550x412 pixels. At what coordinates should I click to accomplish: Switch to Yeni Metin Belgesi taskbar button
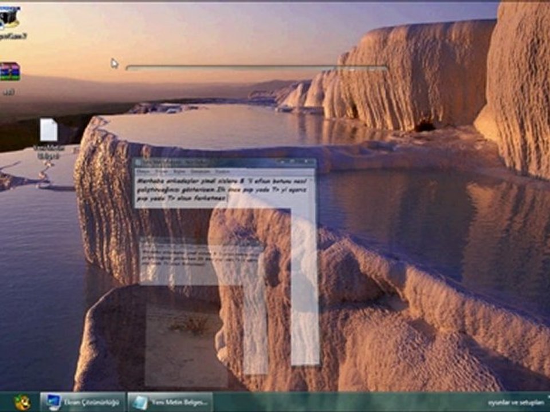point(171,402)
